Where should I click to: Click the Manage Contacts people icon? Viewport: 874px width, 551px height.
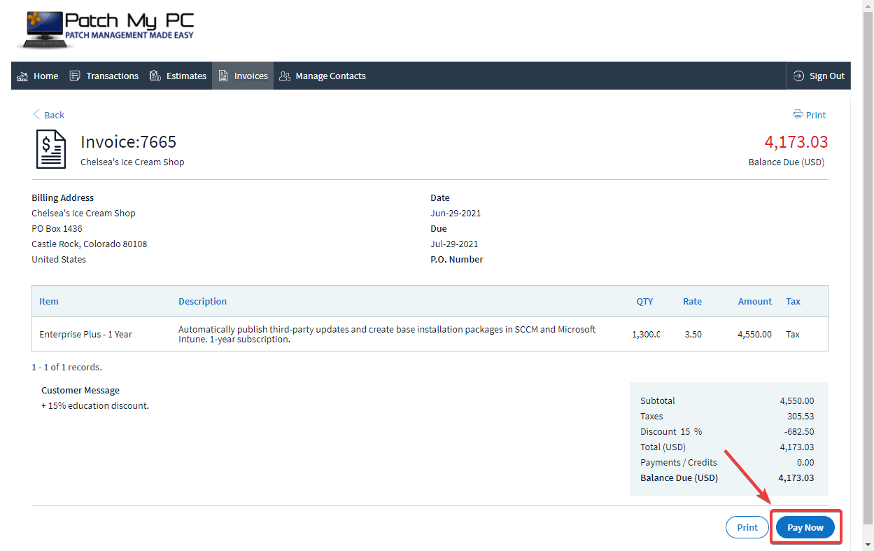click(285, 76)
